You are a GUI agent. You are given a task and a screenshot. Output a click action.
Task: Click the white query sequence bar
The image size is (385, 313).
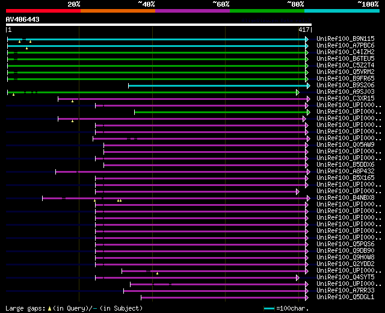159,25
